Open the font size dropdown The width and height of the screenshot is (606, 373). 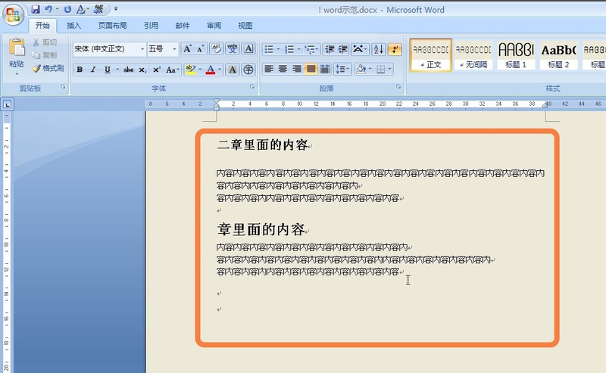tap(174, 49)
